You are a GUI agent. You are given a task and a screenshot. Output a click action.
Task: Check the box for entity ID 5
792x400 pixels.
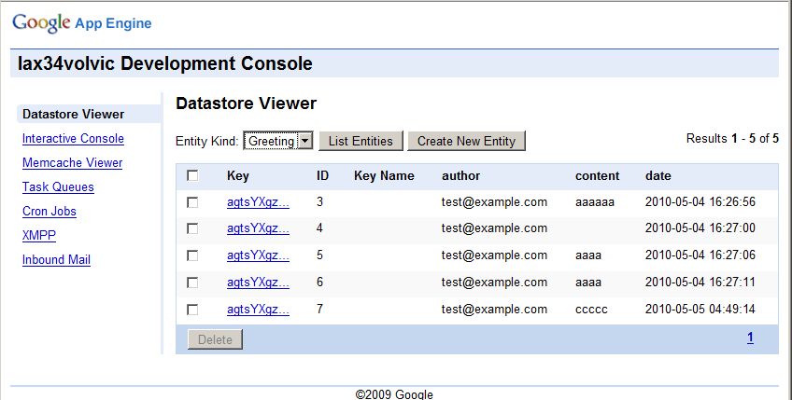click(x=192, y=255)
